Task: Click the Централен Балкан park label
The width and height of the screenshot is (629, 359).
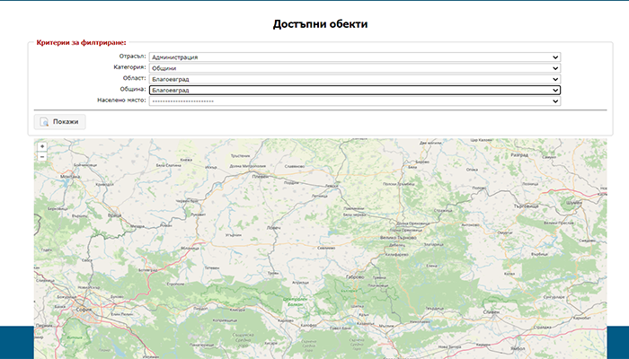Action: tap(295, 302)
